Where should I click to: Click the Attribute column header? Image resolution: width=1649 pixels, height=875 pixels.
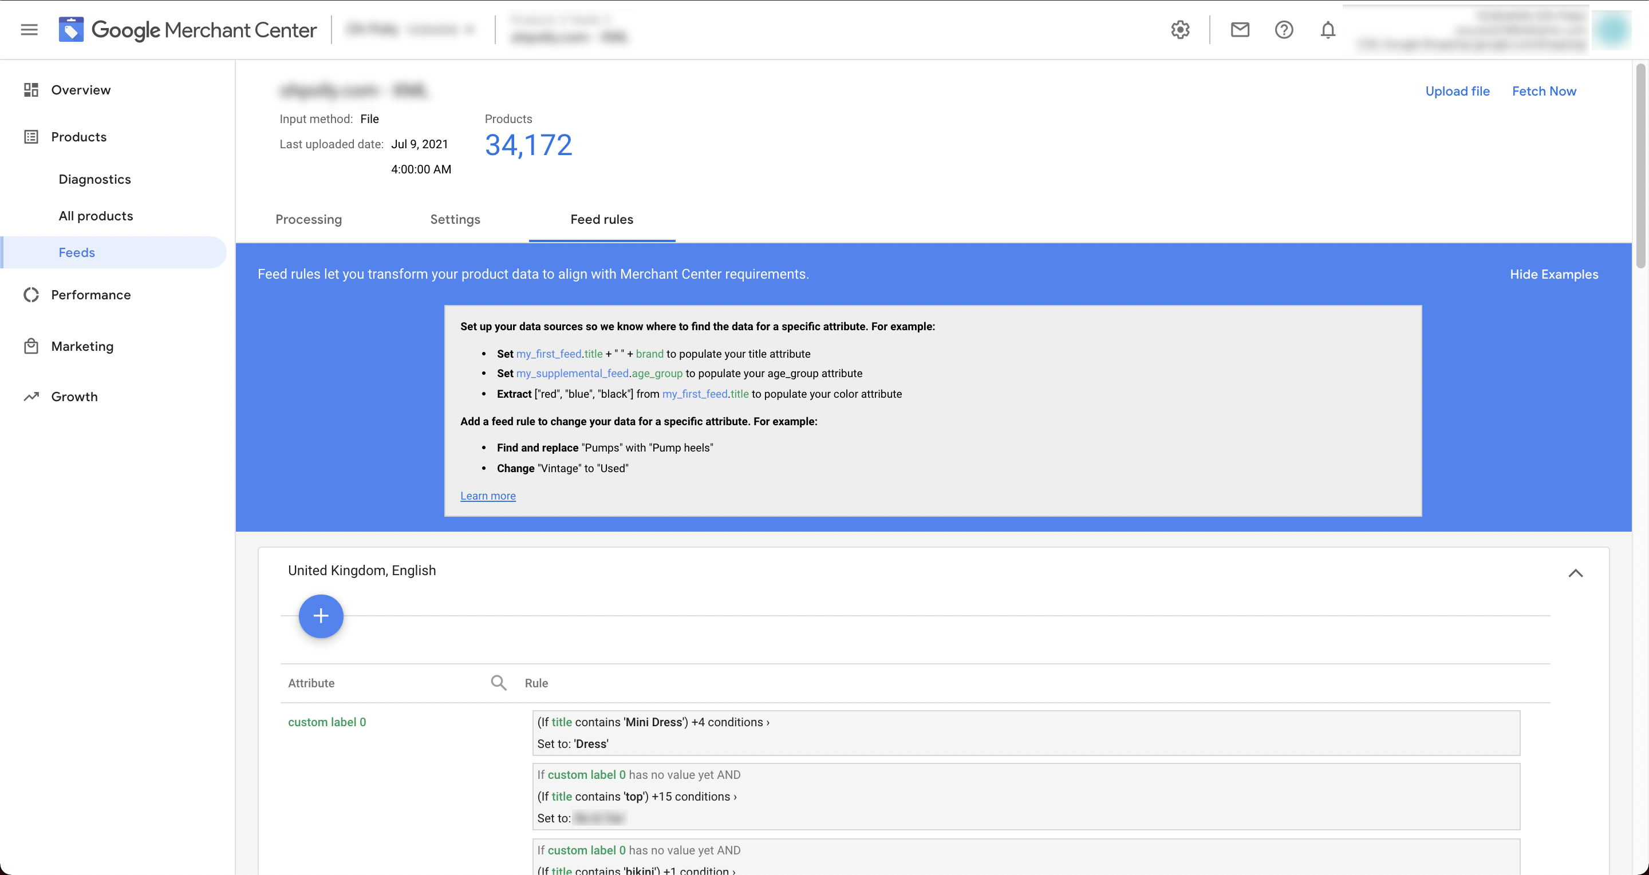(x=311, y=683)
